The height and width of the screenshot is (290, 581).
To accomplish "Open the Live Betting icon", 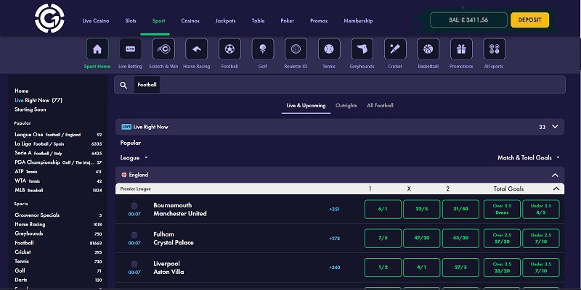I will point(130,49).
